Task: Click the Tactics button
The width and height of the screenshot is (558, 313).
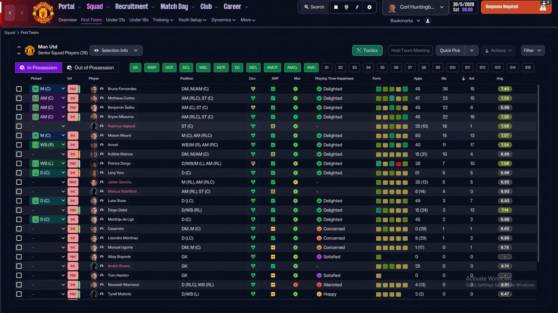Action: point(367,51)
